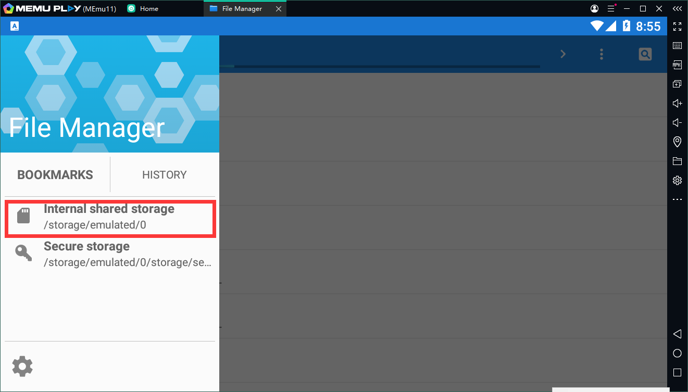Toggle MEmu fullscreen mode
The height and width of the screenshot is (392, 688).
coord(677,27)
